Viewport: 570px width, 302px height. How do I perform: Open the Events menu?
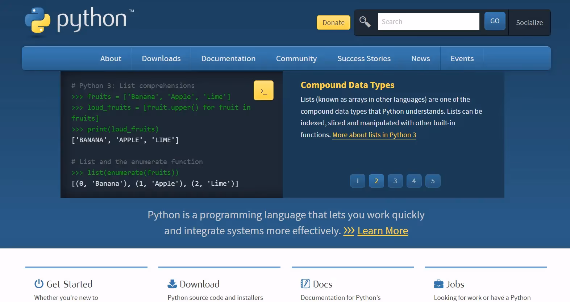coord(462,58)
